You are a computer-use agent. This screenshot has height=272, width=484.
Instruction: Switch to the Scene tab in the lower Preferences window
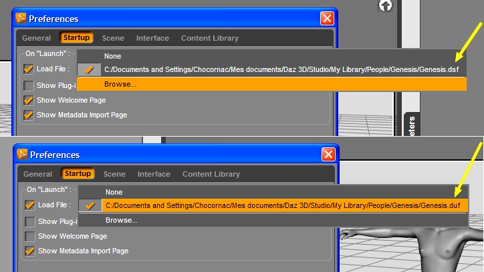coord(114,174)
